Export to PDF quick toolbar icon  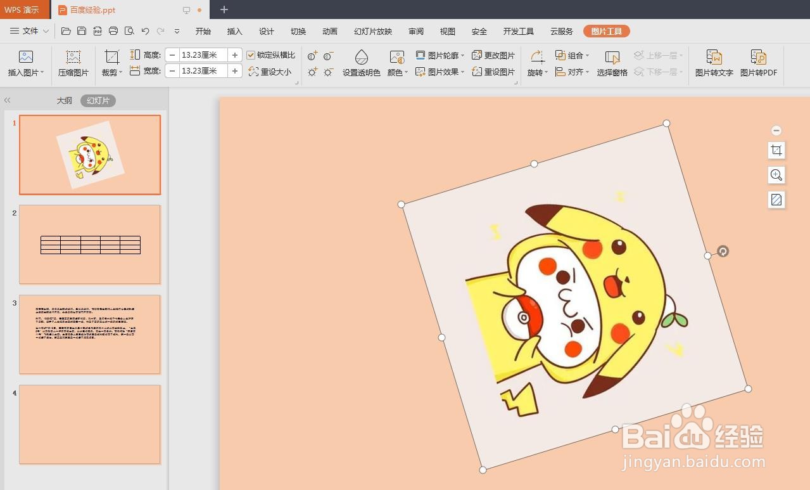click(x=98, y=31)
